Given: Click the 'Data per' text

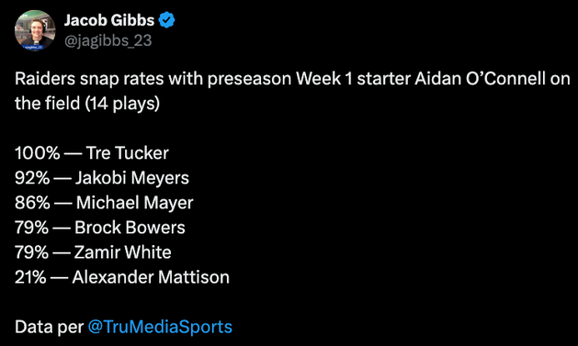Looking at the screenshot, I should pyautogui.click(x=49, y=327).
